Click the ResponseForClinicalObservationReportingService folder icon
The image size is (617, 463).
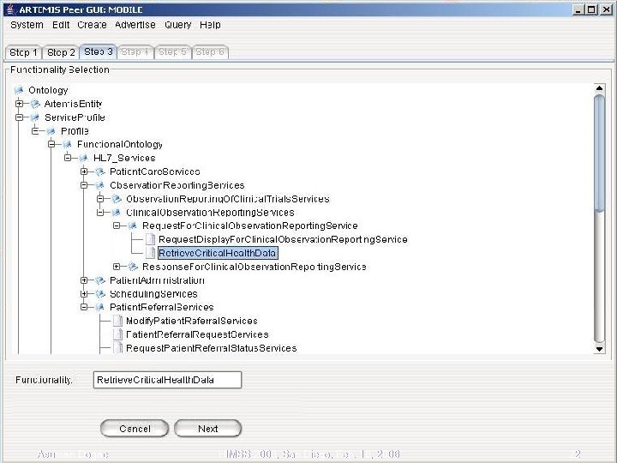(x=133, y=267)
